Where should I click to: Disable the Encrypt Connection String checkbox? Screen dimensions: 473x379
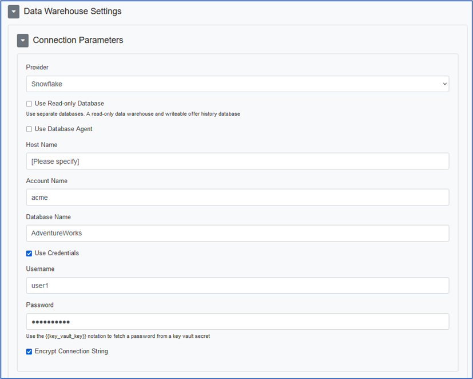[x=29, y=352]
